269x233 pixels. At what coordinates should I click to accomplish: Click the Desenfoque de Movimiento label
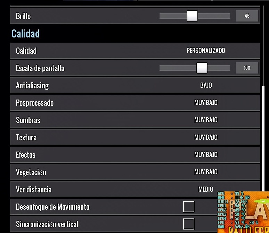pos(53,207)
